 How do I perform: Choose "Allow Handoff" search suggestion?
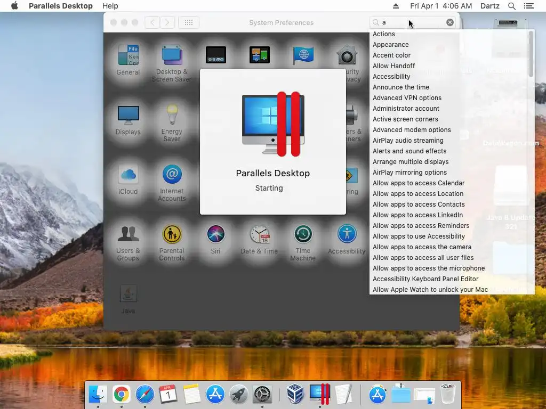pyautogui.click(x=394, y=66)
